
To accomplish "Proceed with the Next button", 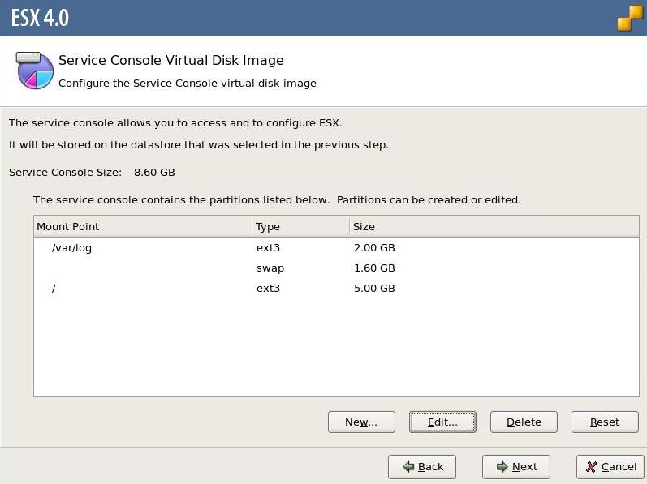I will coord(516,467).
